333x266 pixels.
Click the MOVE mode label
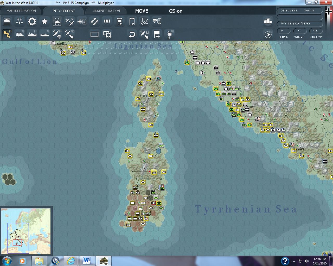[x=142, y=11]
